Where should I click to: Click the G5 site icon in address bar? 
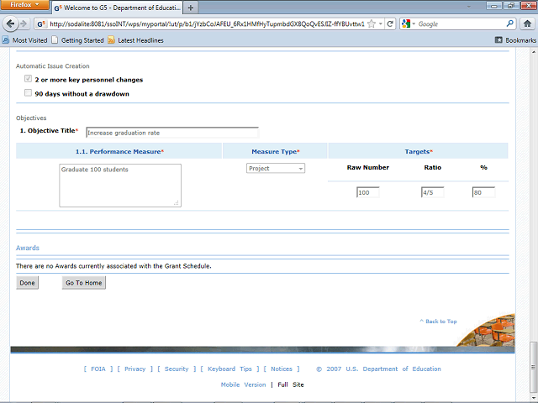point(41,24)
